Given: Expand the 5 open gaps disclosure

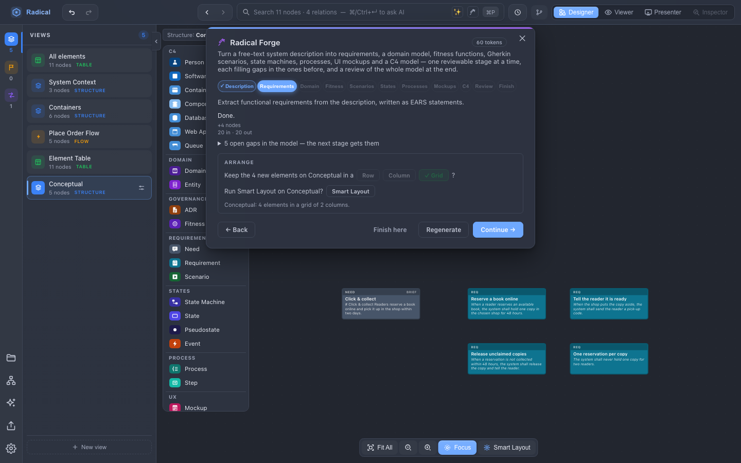Looking at the screenshot, I should (x=298, y=144).
